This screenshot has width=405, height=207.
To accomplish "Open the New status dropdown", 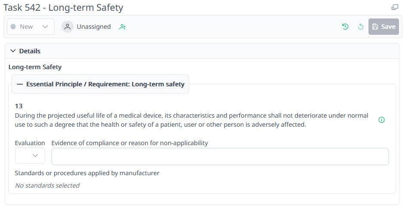I will pyautogui.click(x=31, y=27).
